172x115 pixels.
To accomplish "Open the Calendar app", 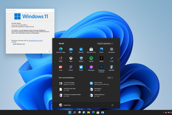I will pos(81,50).
